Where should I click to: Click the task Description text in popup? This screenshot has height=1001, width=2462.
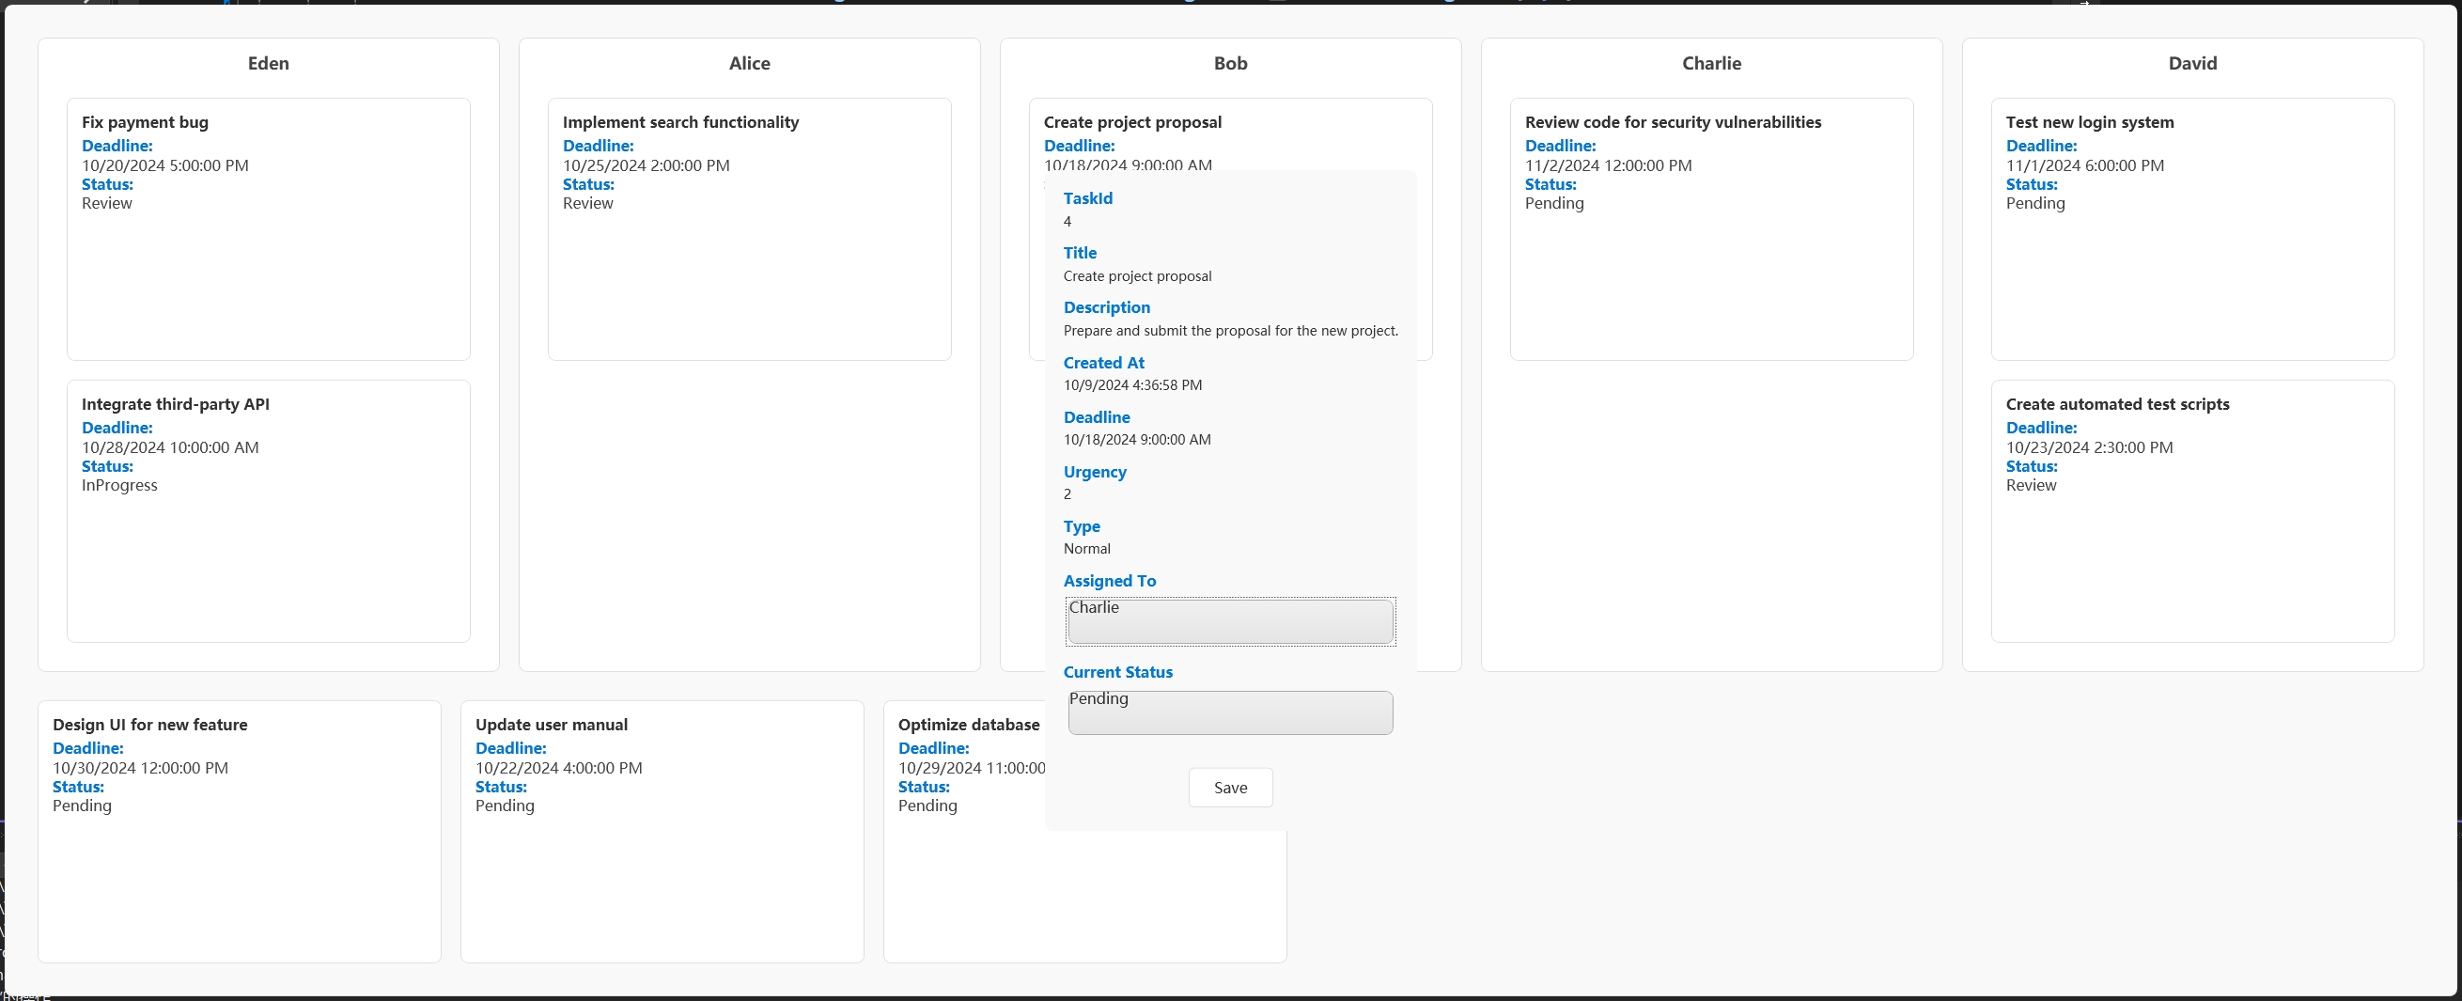click(x=1229, y=331)
